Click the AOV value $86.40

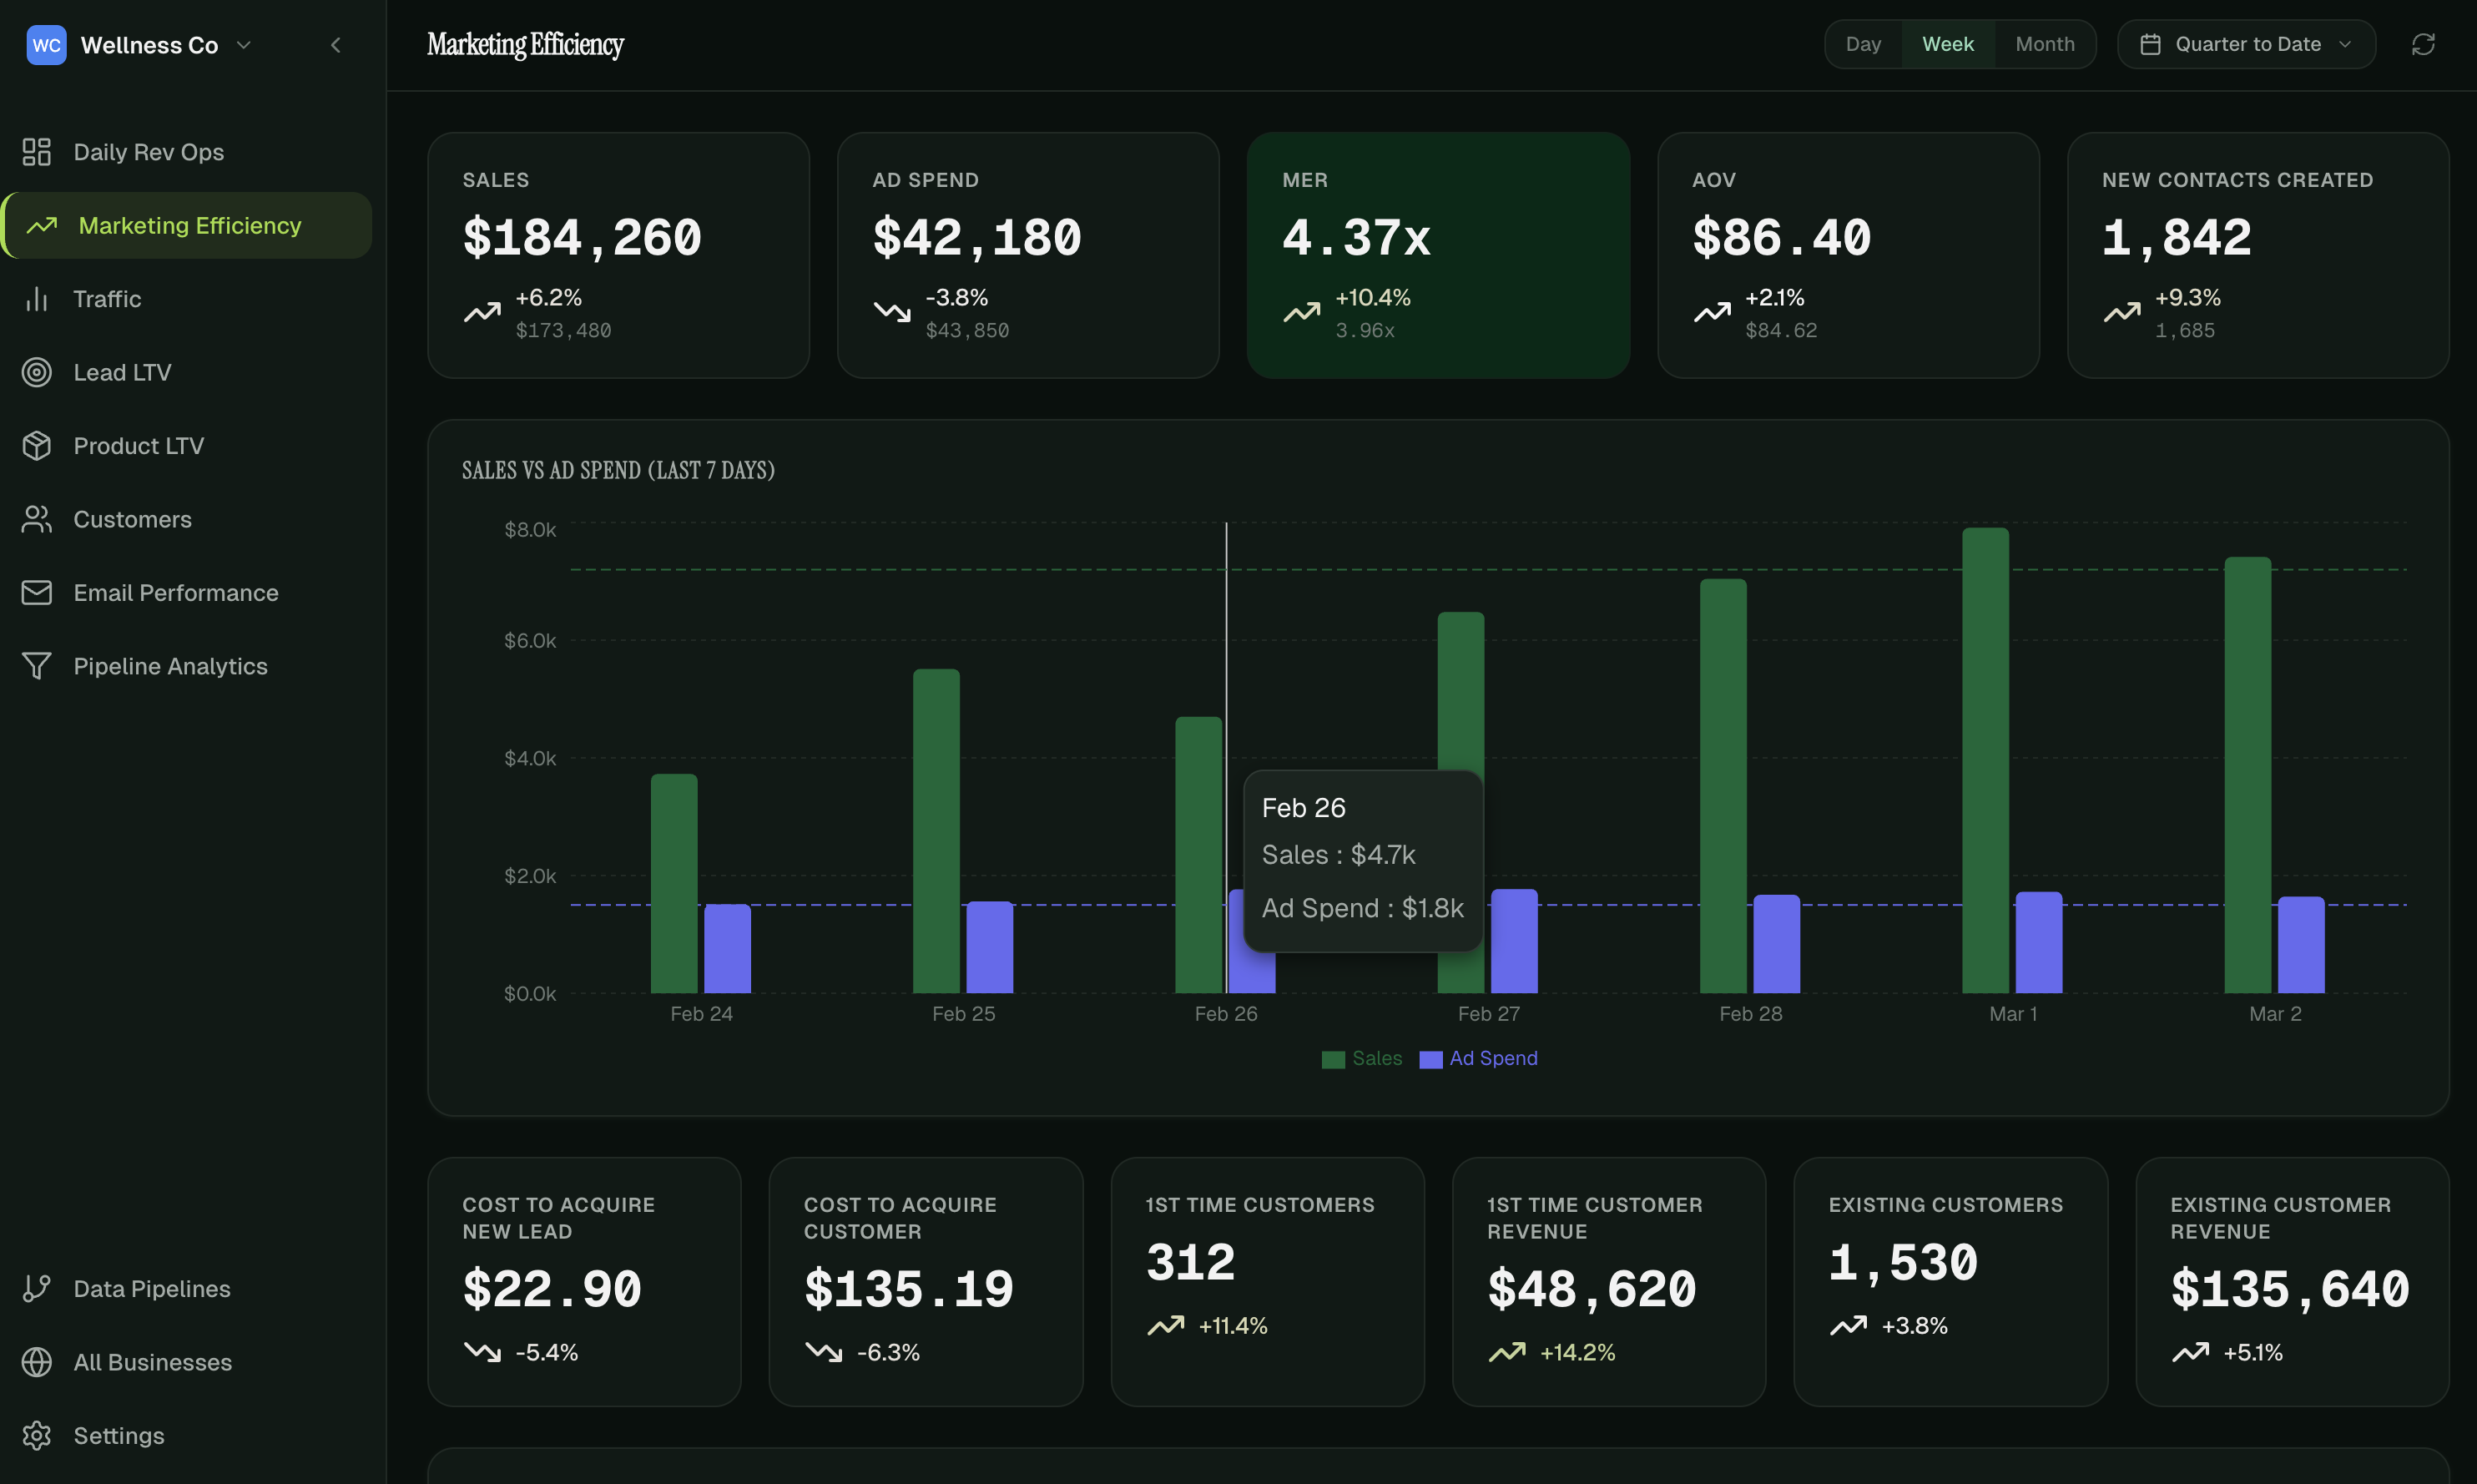1781,238
